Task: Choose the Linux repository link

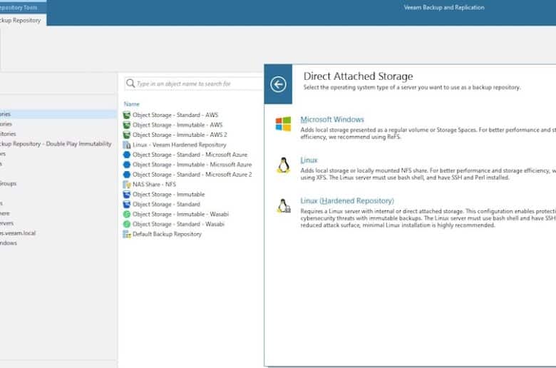Action: click(309, 160)
